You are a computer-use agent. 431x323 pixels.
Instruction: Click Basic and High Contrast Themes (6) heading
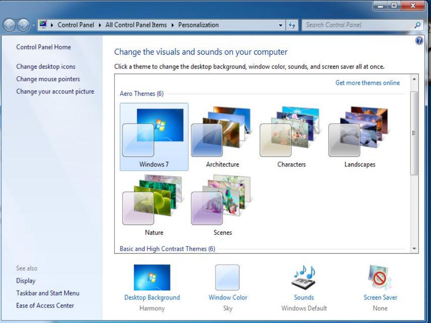[167, 249]
